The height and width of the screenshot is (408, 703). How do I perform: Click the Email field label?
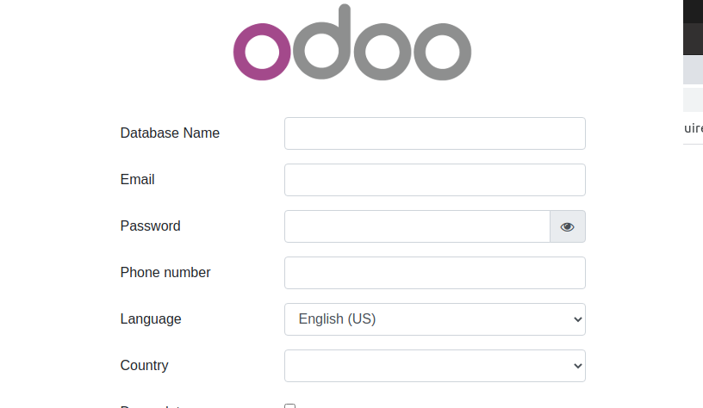point(138,180)
